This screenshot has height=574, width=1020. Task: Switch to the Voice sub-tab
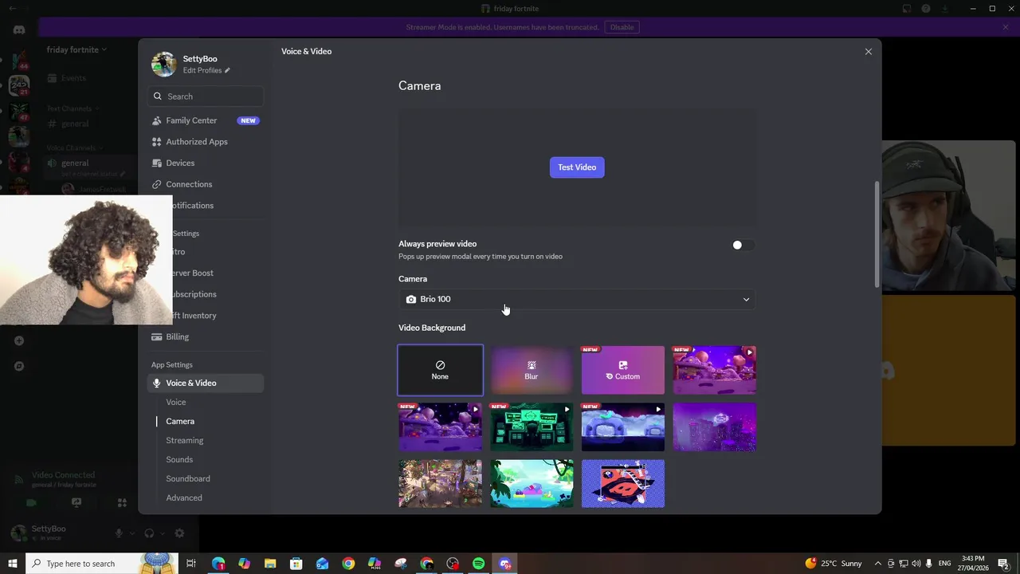176,402
